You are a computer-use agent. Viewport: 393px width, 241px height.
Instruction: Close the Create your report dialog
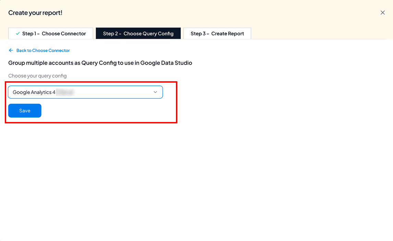[382, 13]
